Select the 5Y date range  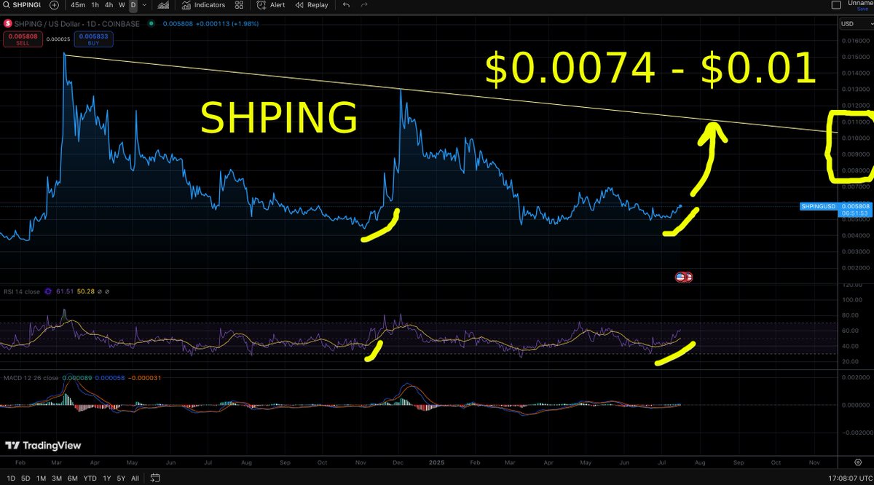pos(121,478)
